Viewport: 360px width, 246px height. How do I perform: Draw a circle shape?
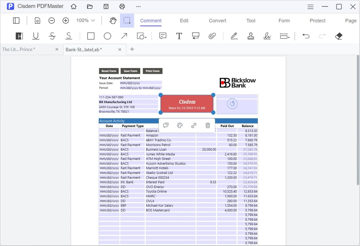[x=107, y=36]
